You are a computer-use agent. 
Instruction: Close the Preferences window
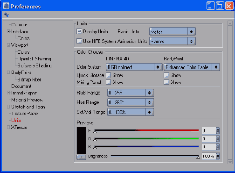229,6
